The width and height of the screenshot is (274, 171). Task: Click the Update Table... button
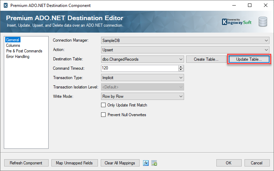(x=249, y=59)
